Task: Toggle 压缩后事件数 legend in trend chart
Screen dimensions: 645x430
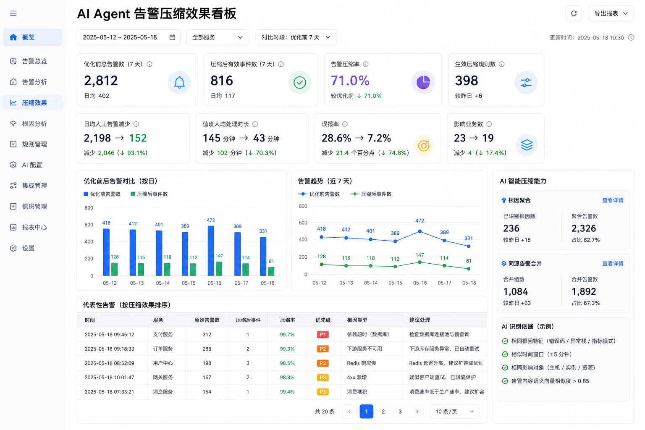Action: [x=371, y=194]
